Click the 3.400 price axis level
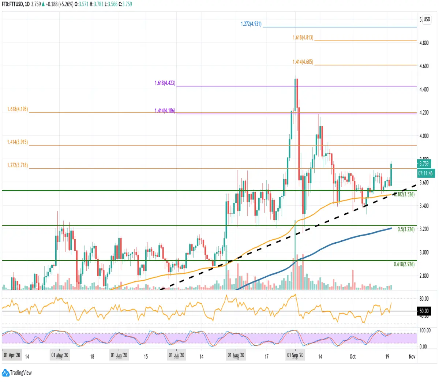Viewport: 439px width, 382px height. coord(424,206)
